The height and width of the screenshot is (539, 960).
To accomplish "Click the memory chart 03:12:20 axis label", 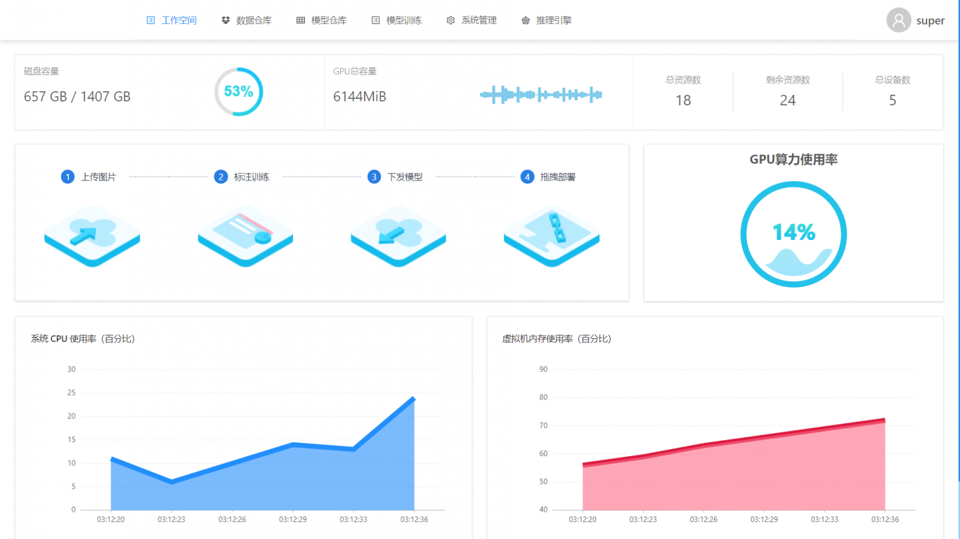I will 582,520.
